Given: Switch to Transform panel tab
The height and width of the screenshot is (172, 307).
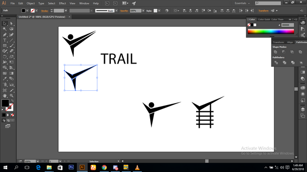Looking at the screenshot, I should [x=278, y=43].
